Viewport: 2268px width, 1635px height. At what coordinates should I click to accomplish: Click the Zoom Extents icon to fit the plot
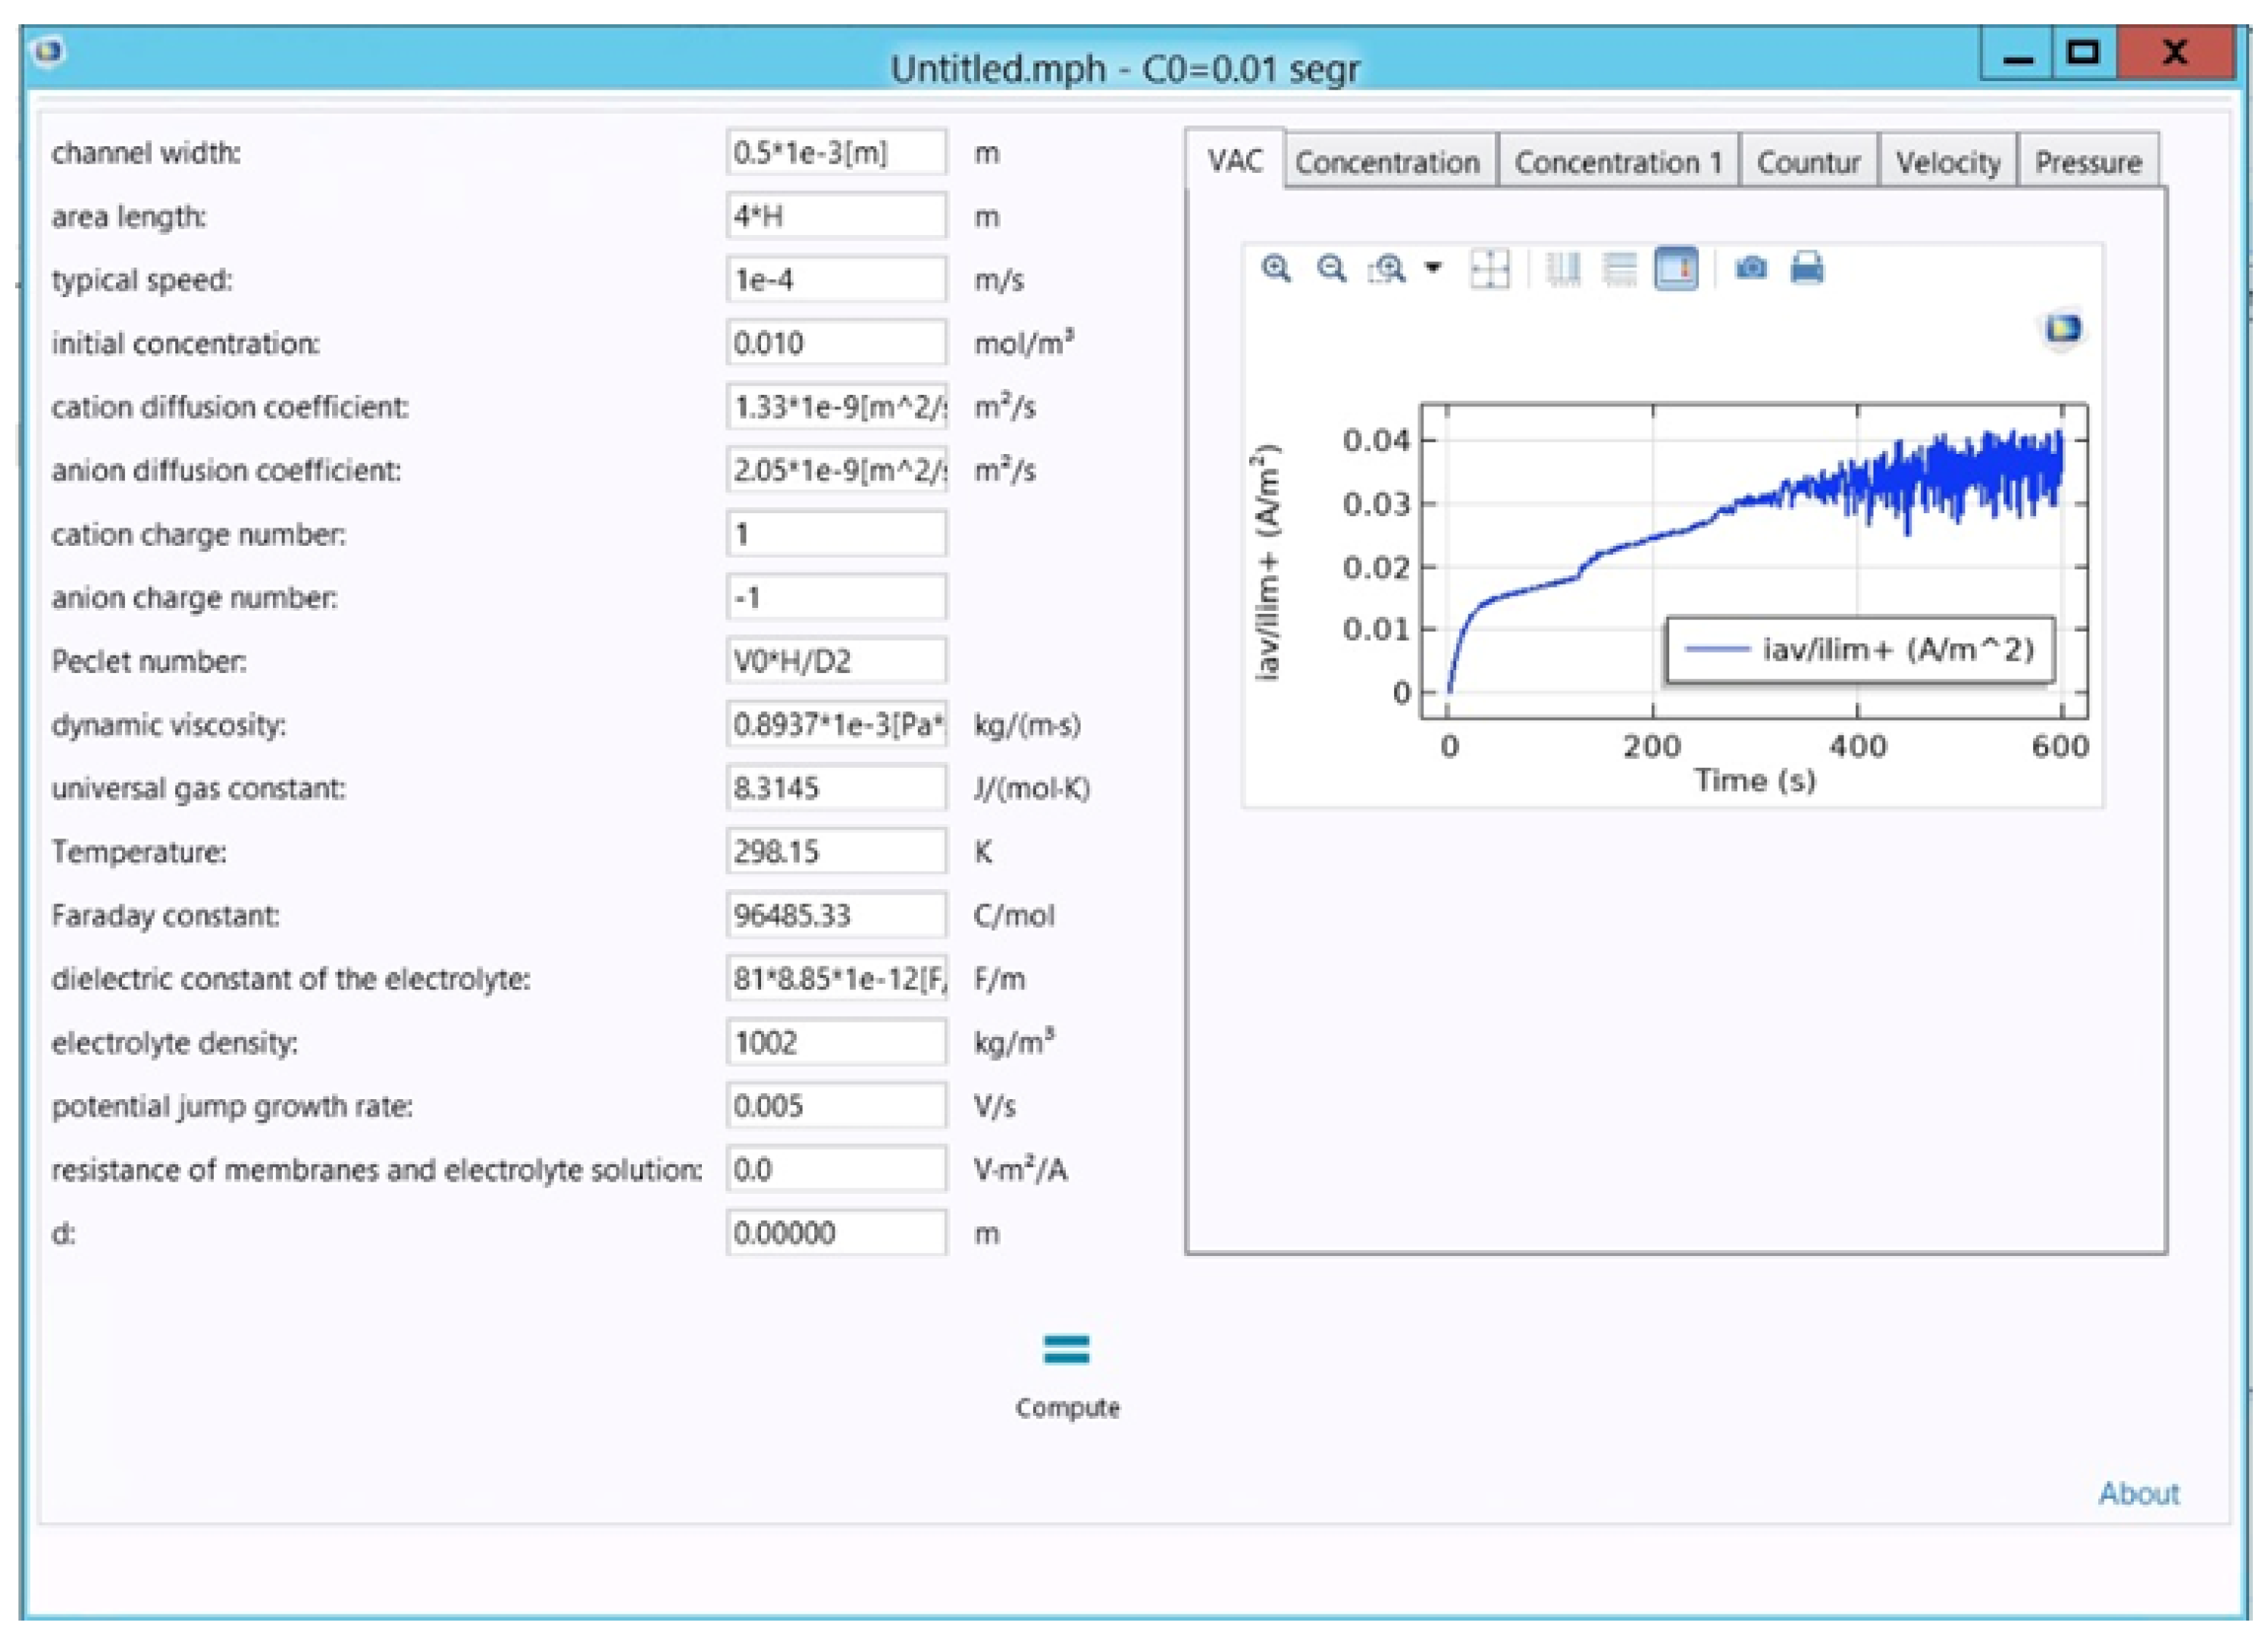click(x=1492, y=270)
